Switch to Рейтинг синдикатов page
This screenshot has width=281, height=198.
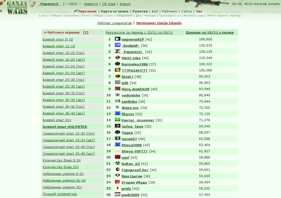pyautogui.click(x=115, y=23)
